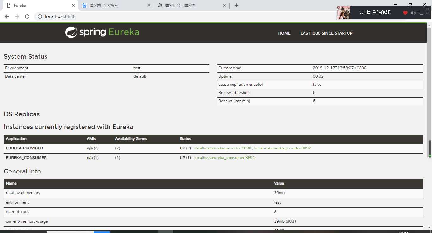Image resolution: width=432 pixels, height=233 pixels.
Task: Click the Availability Zones column header
Action: (131, 139)
